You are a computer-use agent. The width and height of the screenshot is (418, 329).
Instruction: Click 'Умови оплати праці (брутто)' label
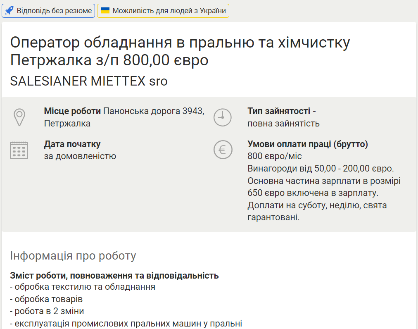pos(308,144)
